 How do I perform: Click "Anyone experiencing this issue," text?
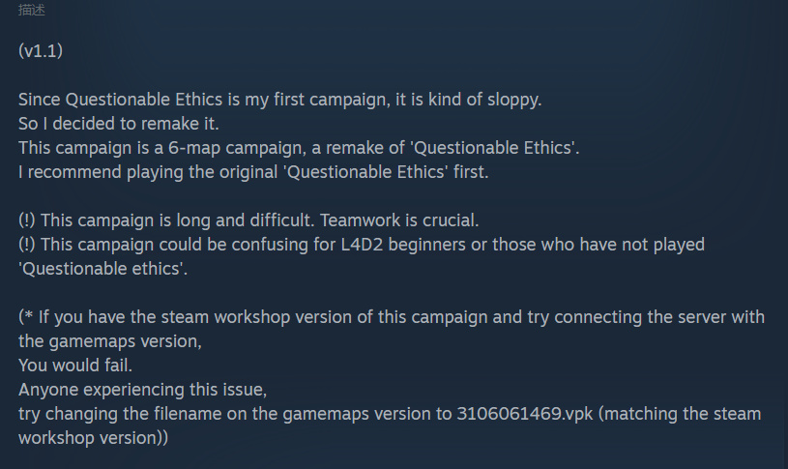(x=141, y=390)
